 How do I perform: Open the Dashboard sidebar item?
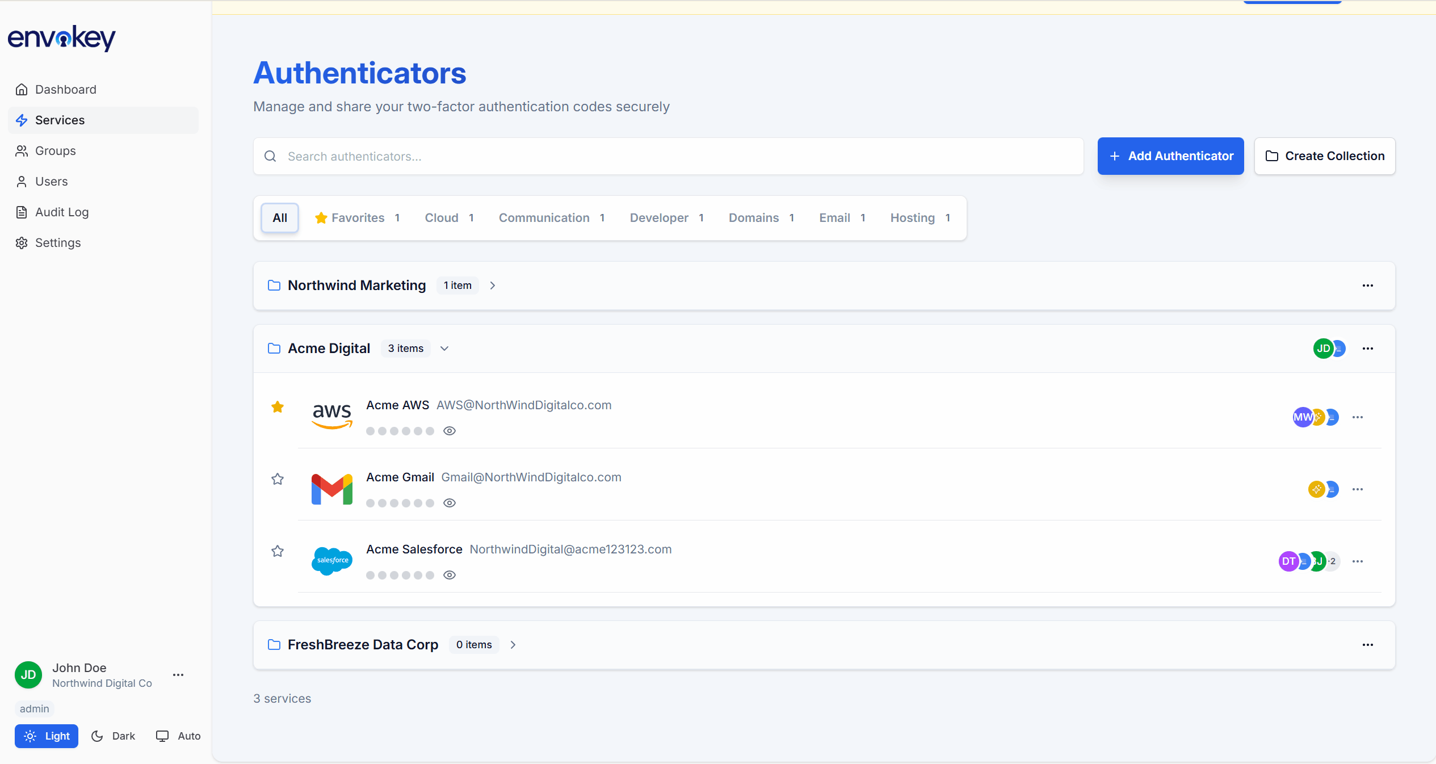click(103, 90)
